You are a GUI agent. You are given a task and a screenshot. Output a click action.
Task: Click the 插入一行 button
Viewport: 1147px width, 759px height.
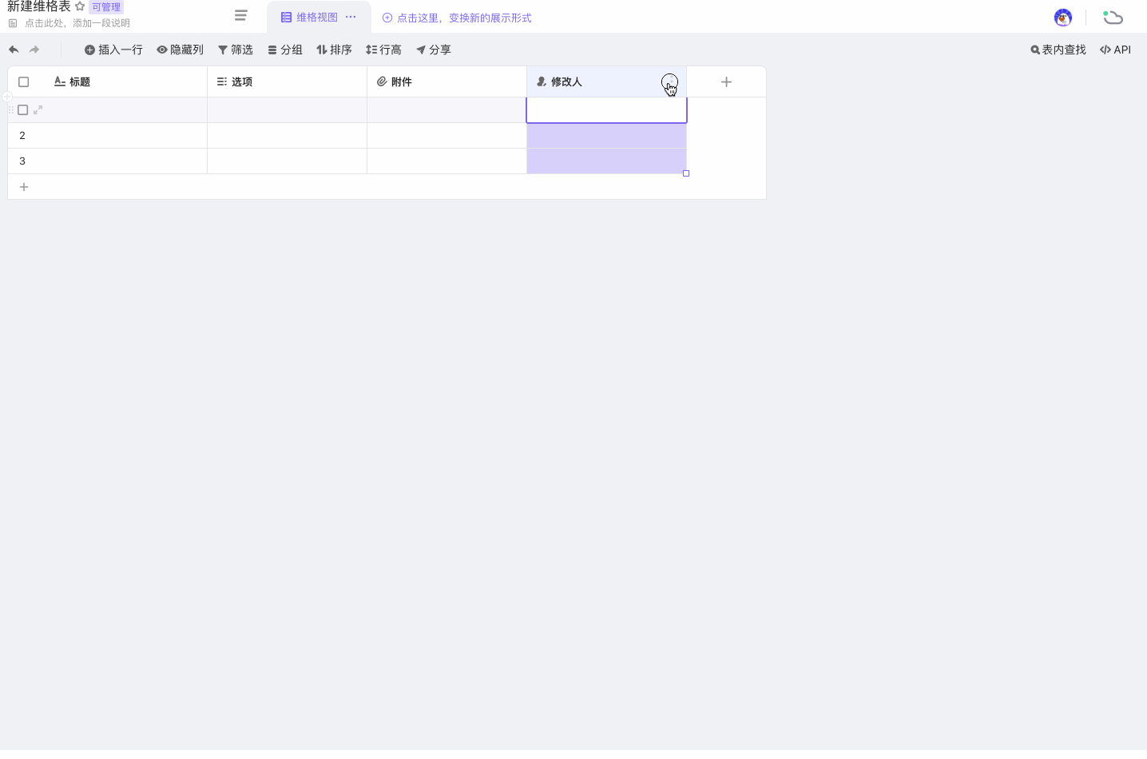click(x=113, y=50)
